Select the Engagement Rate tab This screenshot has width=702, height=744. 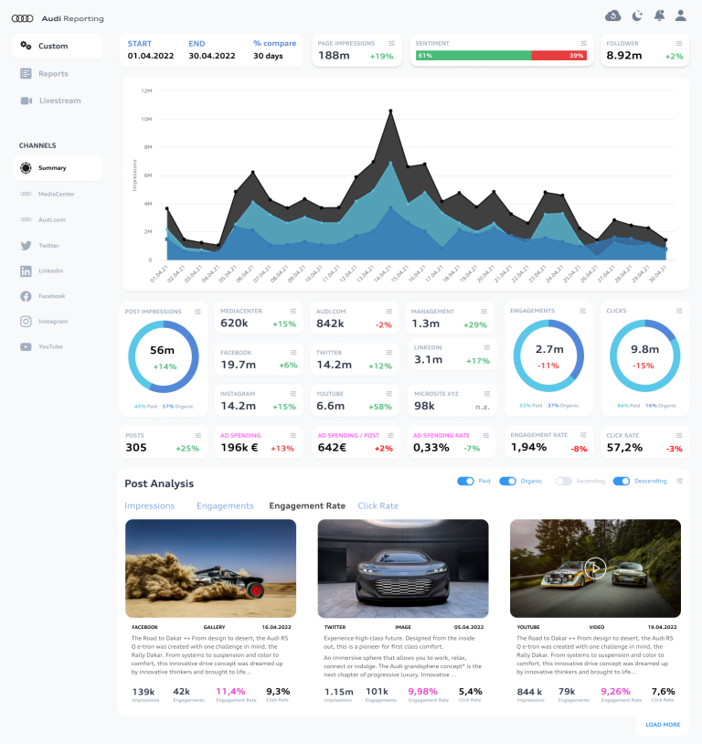coord(307,505)
